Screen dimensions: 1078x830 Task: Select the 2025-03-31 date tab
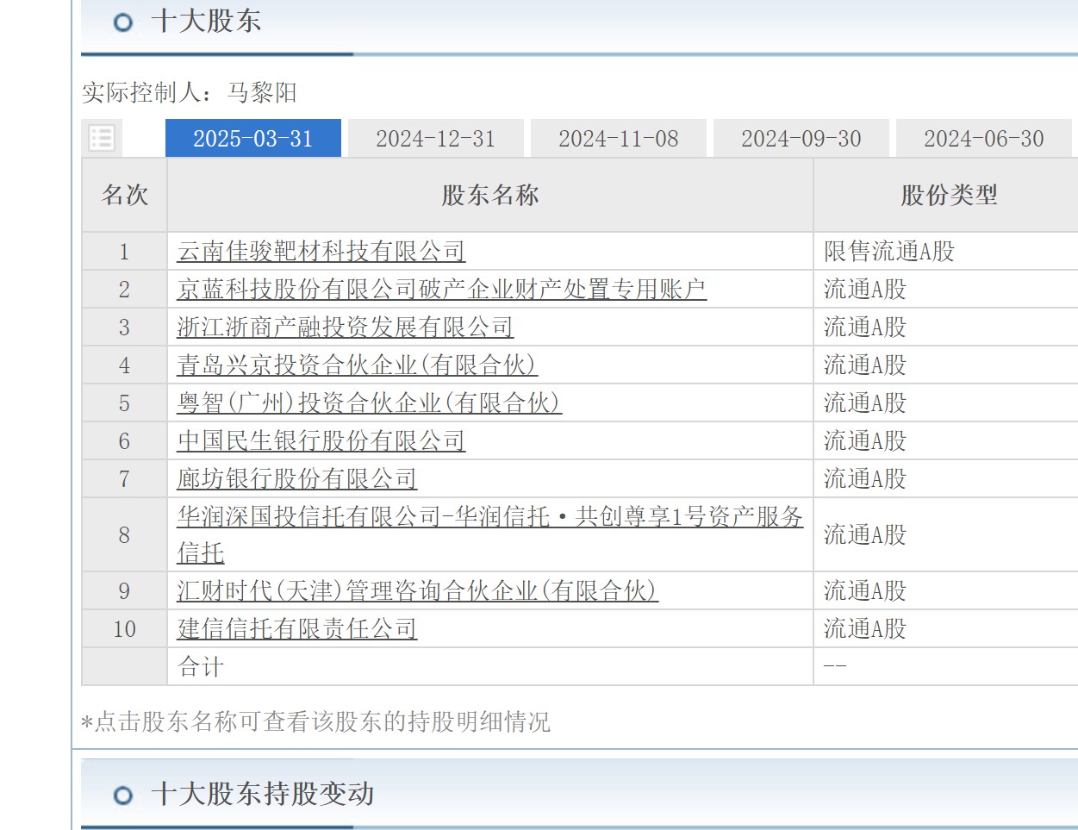tap(253, 138)
